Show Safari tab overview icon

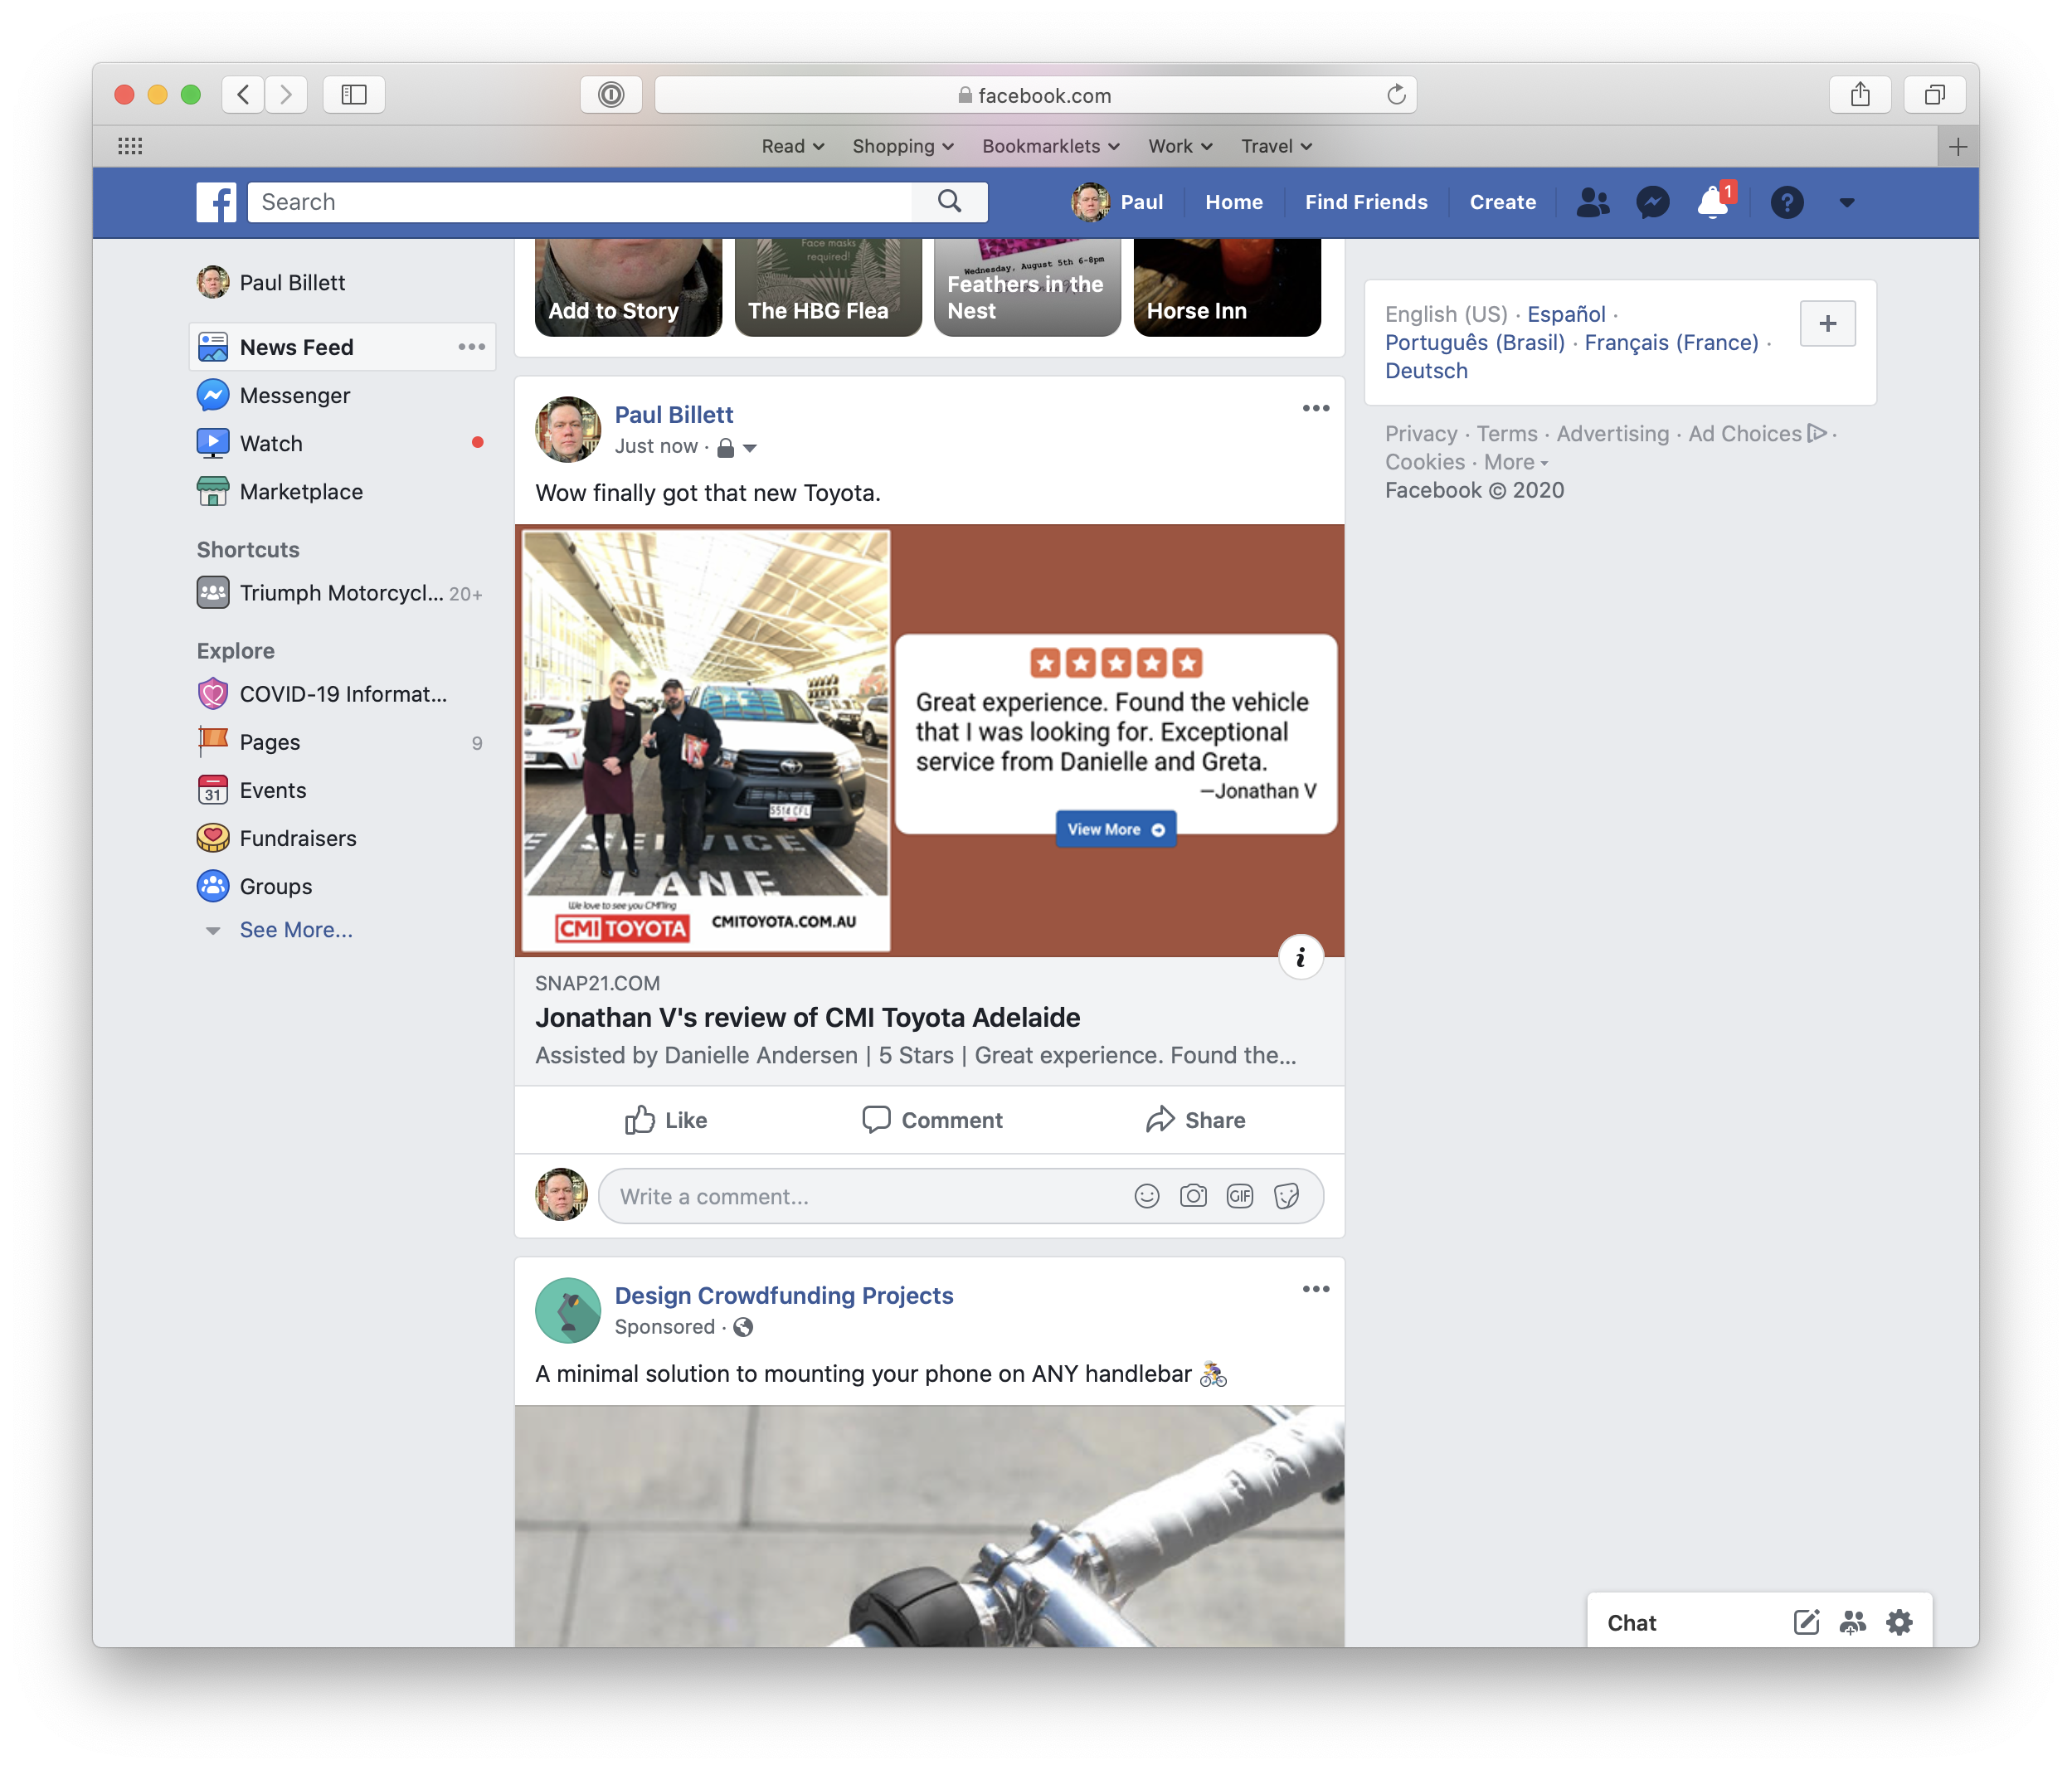tap(1935, 95)
